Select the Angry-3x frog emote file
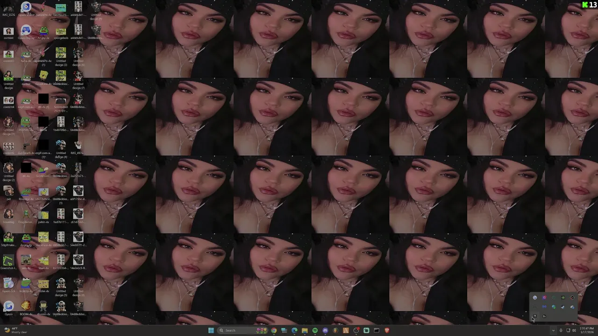598x336 pixels. [43, 32]
